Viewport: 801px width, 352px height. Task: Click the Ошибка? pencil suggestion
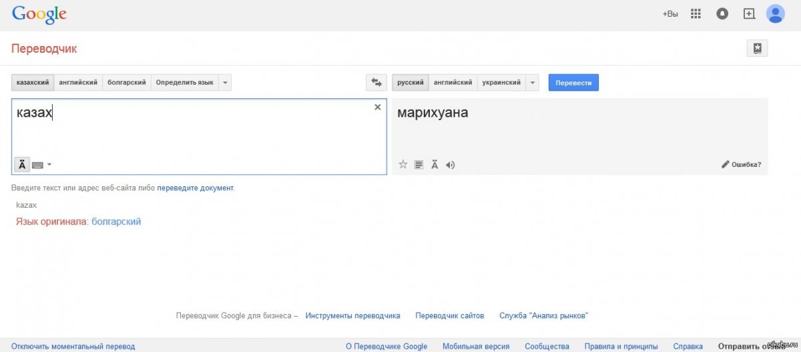click(x=741, y=164)
